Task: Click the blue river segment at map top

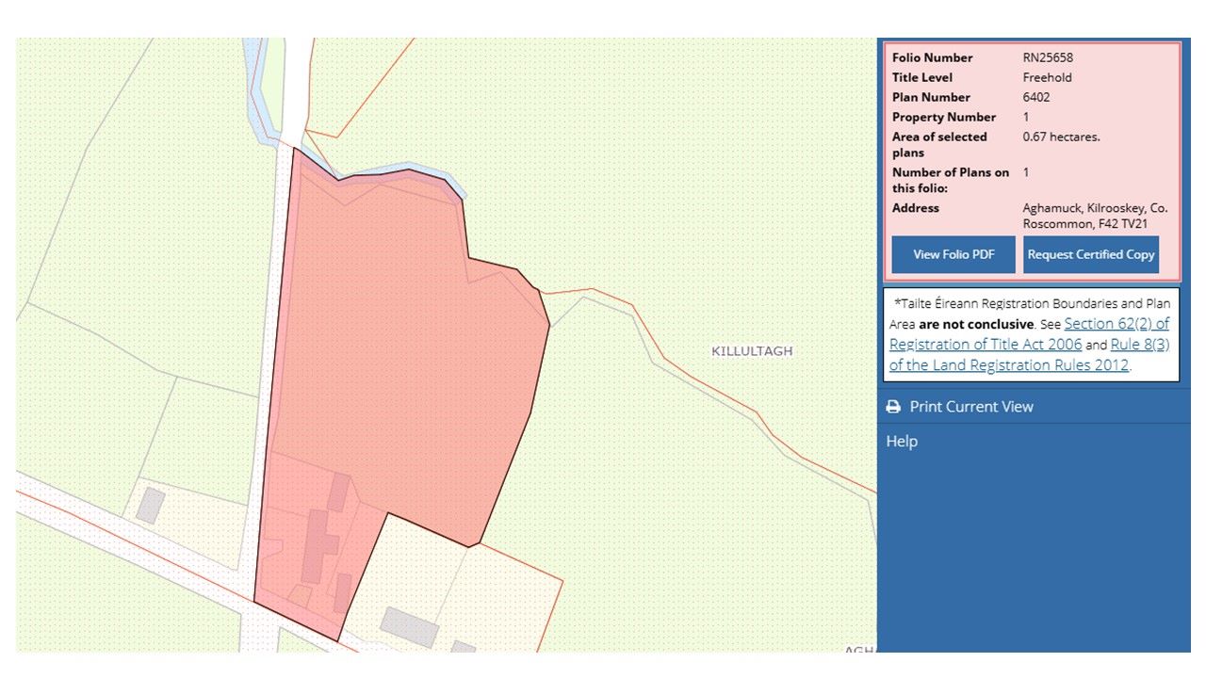Action: tap(261, 94)
